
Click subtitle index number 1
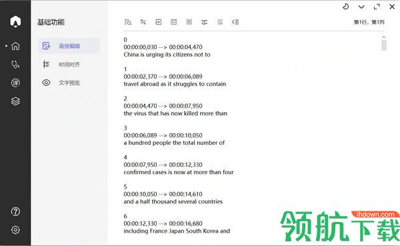point(125,69)
